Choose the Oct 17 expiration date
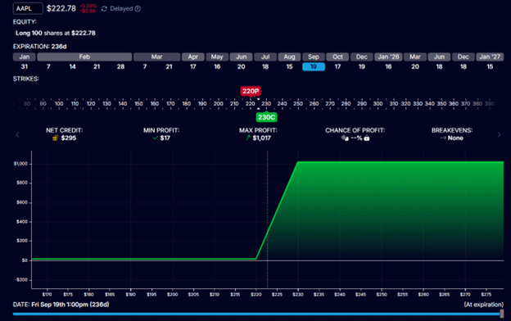Screen dimensions: 511x321 pos(337,67)
